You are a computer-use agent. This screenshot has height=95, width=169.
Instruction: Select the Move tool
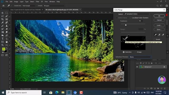click(2, 13)
